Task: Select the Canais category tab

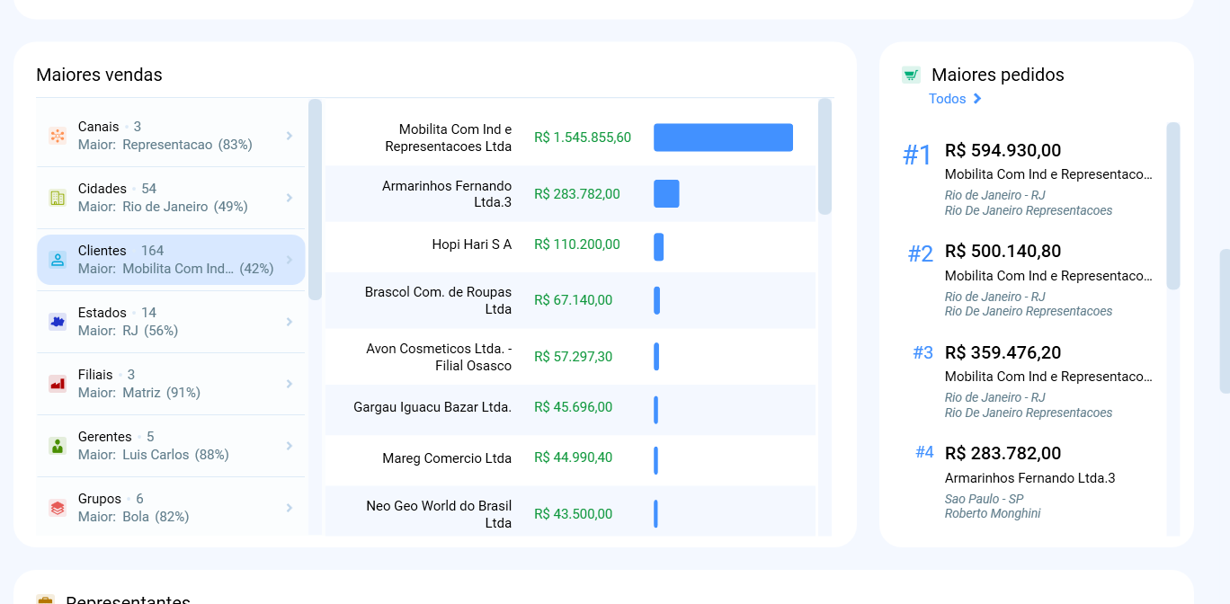Action: click(171, 136)
